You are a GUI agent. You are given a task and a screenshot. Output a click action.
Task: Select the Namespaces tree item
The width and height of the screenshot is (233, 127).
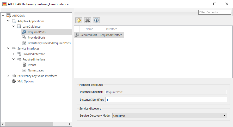coord(36,70)
